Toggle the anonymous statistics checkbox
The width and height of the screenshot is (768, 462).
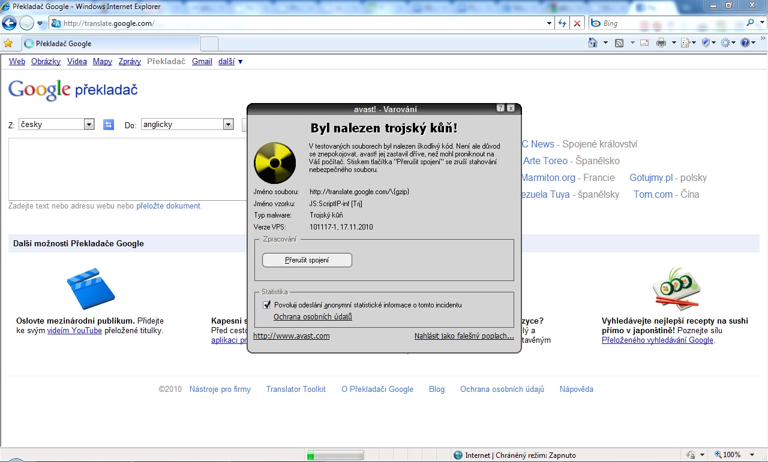[267, 304]
